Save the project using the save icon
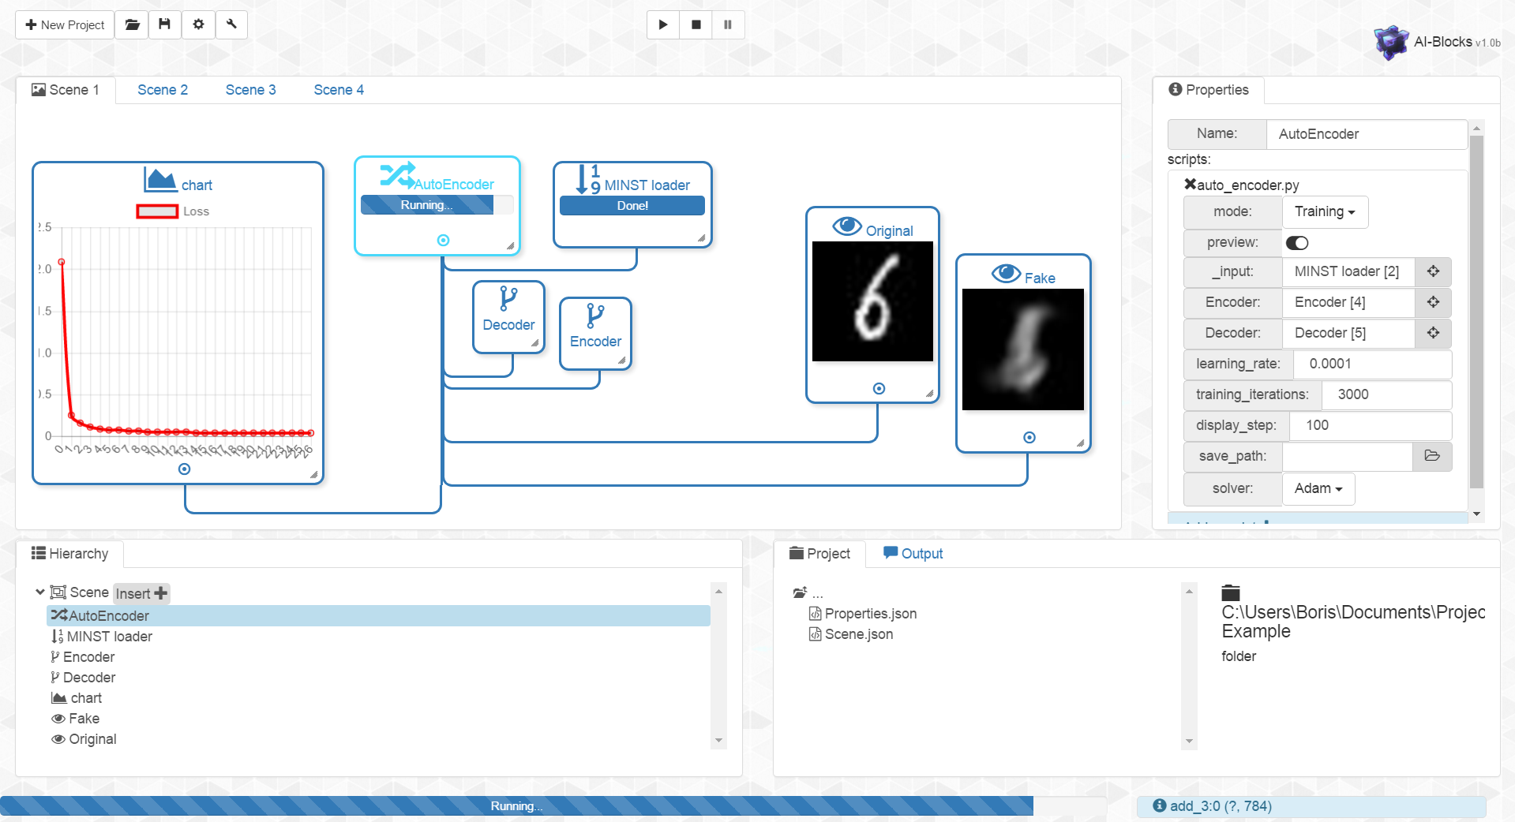 [x=164, y=24]
